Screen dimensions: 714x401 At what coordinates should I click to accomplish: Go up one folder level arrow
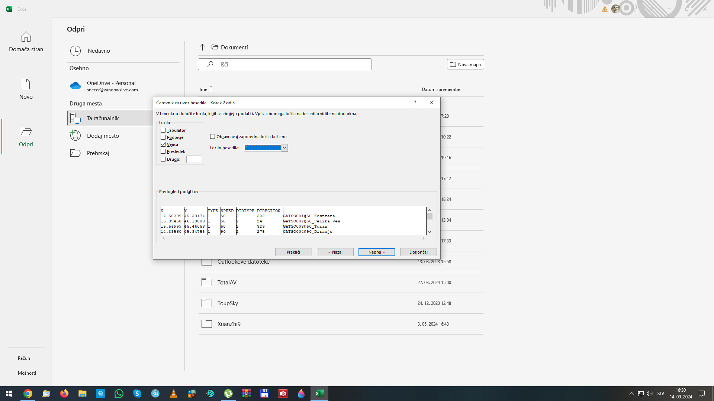pos(202,47)
